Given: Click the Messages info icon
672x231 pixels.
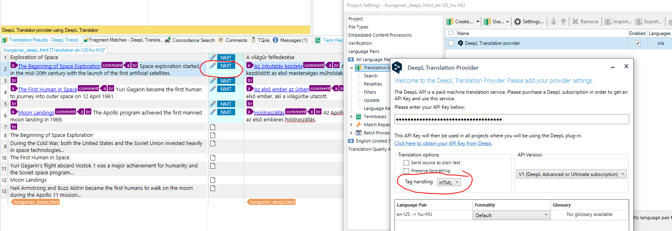Looking at the screenshot, I should click(x=275, y=40).
